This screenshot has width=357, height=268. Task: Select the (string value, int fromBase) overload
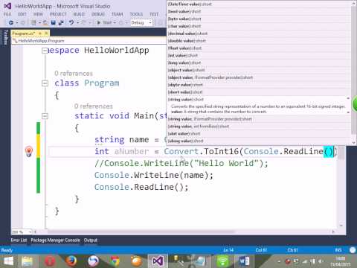259,127
